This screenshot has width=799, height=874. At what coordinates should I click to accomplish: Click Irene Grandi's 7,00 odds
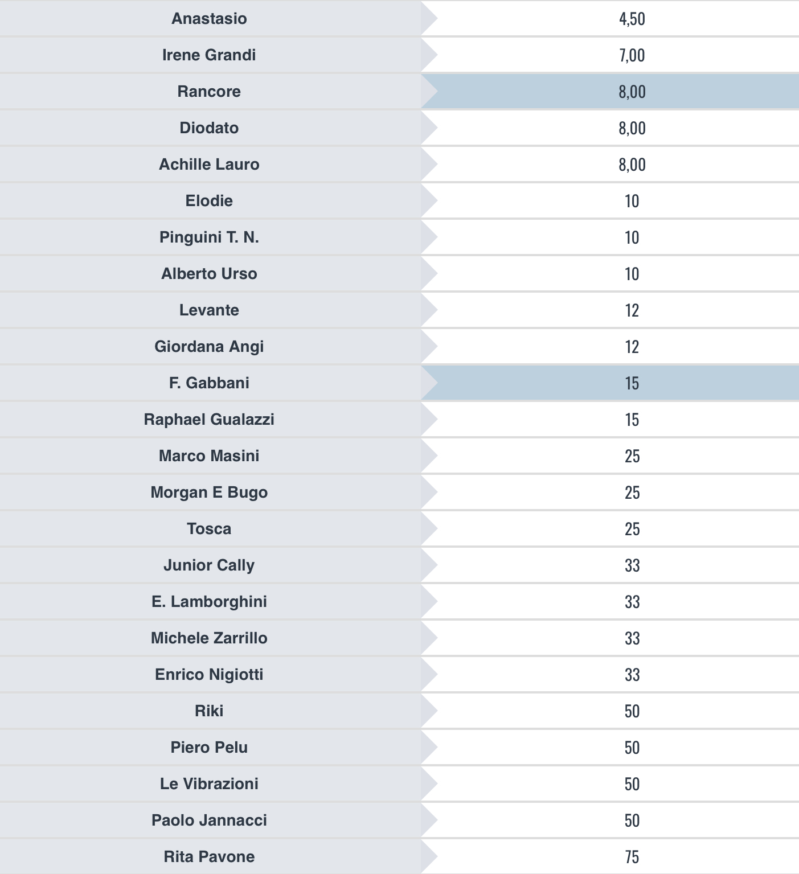pyautogui.click(x=632, y=55)
